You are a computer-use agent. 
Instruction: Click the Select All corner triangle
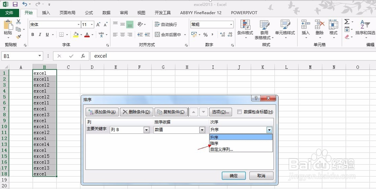tap(6, 67)
